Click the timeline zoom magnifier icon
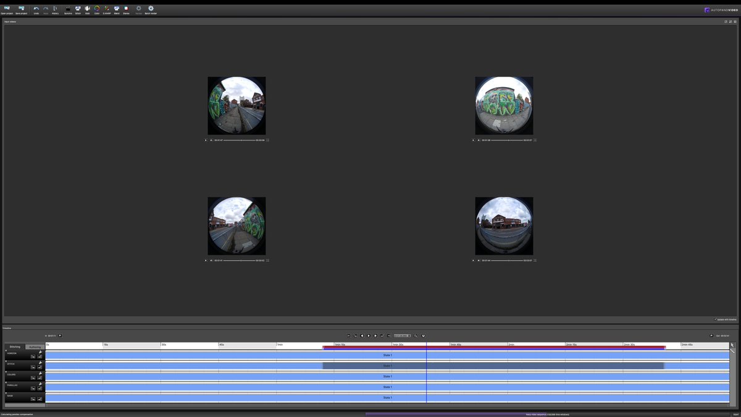The image size is (741, 417). tap(416, 335)
